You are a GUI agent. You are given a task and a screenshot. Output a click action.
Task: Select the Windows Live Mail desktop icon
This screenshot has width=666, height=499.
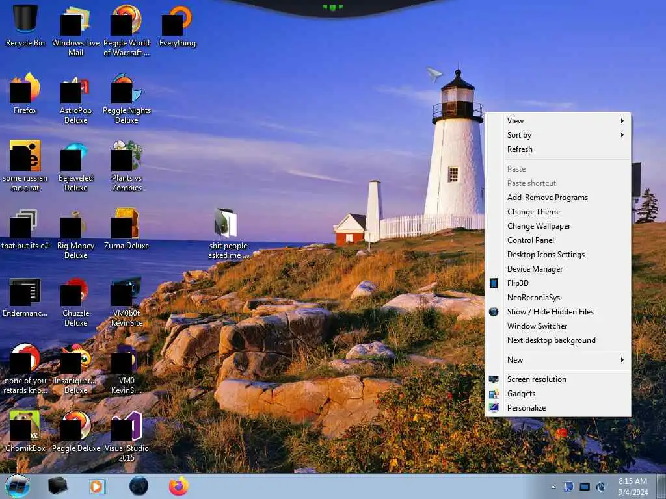click(75, 31)
